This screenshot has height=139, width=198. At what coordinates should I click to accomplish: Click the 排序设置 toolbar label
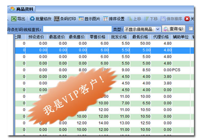tap(117, 19)
